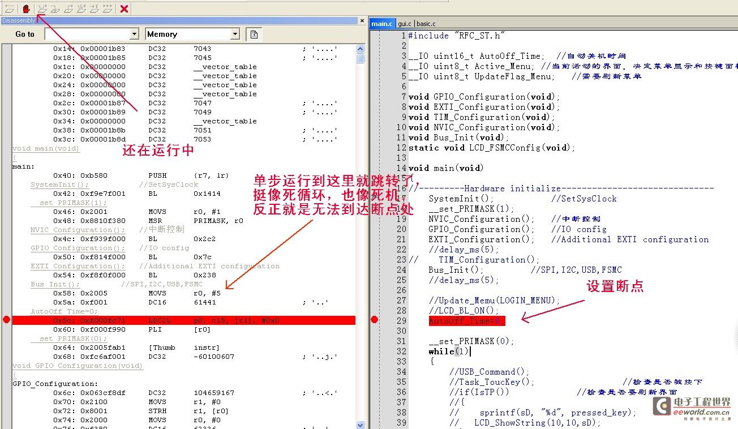
Task: Click the Step Over toolbar icon
Action: click(x=42, y=8)
